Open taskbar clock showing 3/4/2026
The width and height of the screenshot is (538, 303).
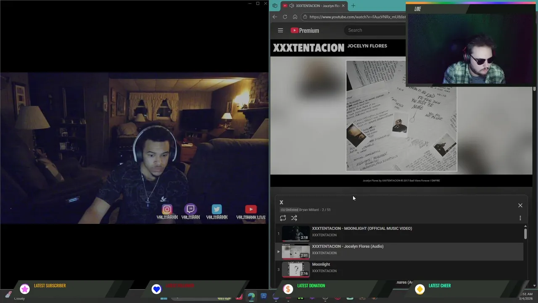pos(527,296)
